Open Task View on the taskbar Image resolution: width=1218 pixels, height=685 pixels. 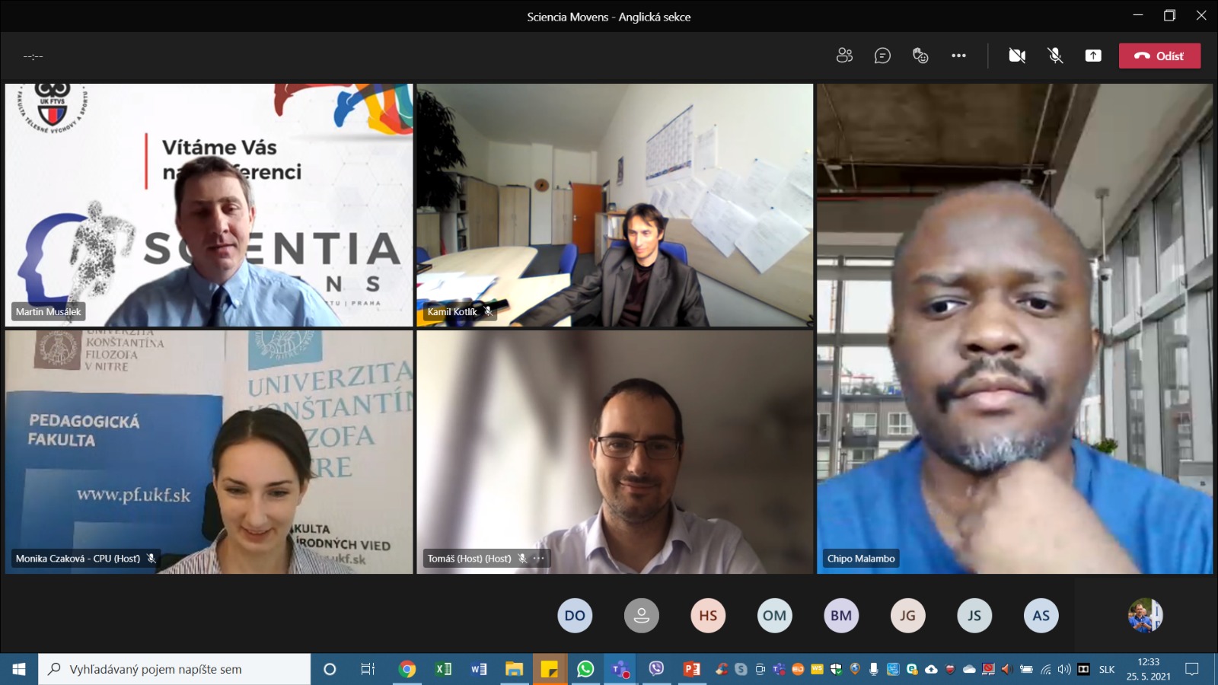click(368, 669)
